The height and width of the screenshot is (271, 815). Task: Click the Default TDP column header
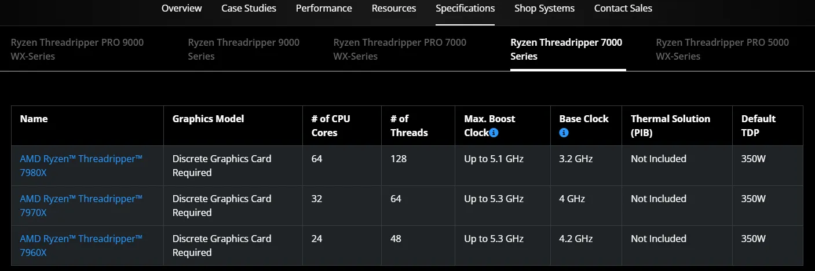[758, 126]
